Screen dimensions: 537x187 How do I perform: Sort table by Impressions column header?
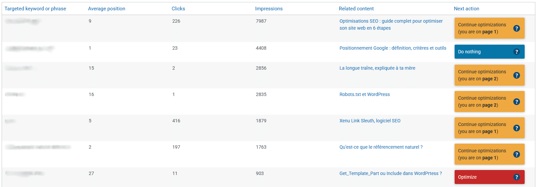click(x=269, y=9)
